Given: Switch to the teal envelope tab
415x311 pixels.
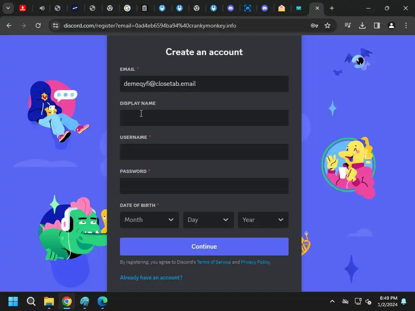Looking at the screenshot, I should point(299,8).
